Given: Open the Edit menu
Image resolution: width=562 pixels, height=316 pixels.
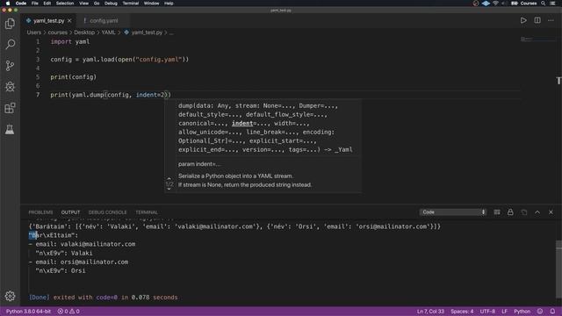Looking at the screenshot, I should coord(47,4).
